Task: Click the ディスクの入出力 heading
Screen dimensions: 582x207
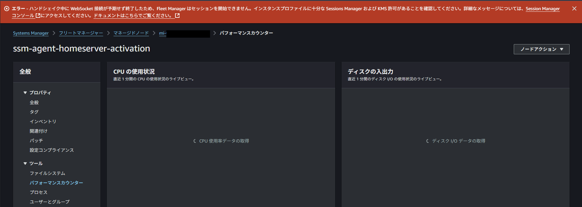Action: pos(370,71)
